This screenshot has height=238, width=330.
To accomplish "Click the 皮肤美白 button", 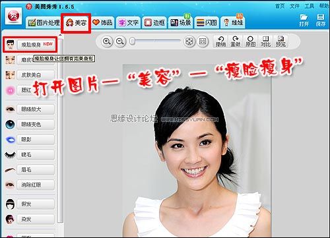I will pos(36,75).
